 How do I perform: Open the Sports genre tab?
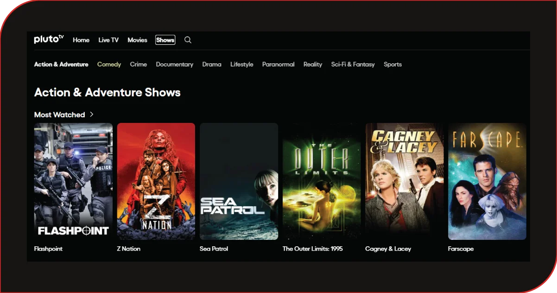tap(392, 64)
